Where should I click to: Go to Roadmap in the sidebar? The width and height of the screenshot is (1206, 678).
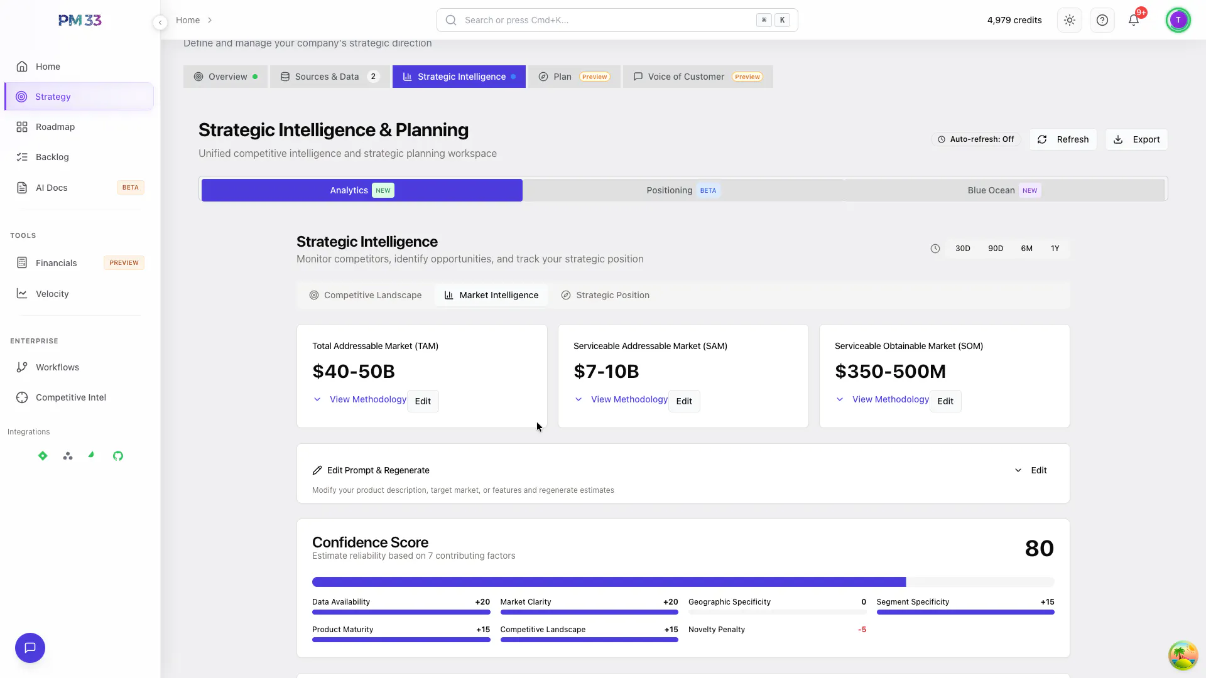[x=79, y=127]
